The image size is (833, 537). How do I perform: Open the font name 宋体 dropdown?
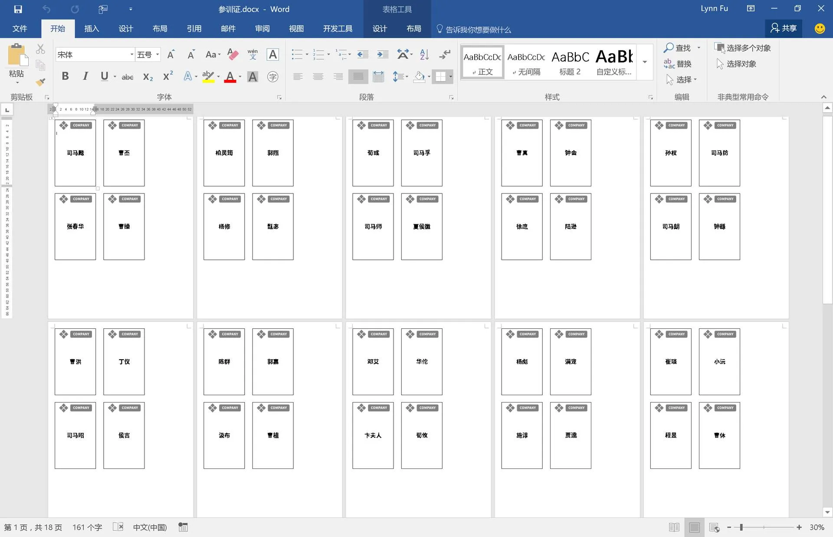point(131,55)
